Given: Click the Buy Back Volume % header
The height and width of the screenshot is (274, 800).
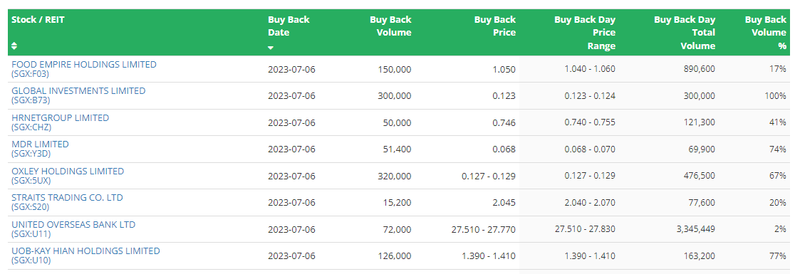Looking at the screenshot, I should pos(765,33).
